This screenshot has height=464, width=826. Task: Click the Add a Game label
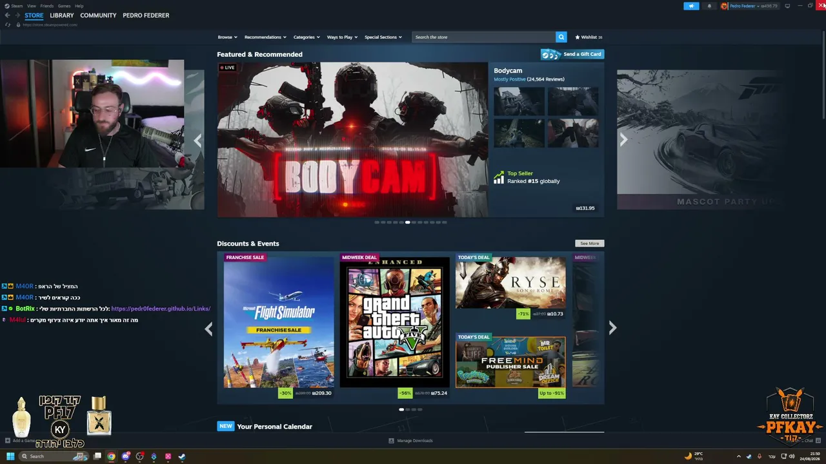coord(24,441)
